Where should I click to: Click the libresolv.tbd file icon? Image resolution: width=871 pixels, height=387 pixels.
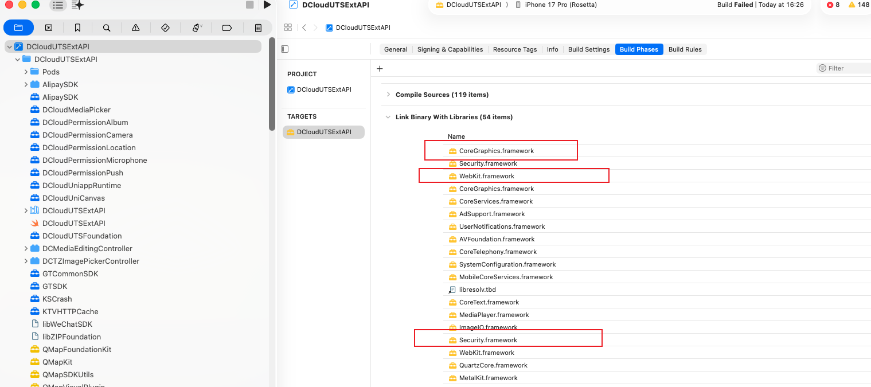click(452, 290)
